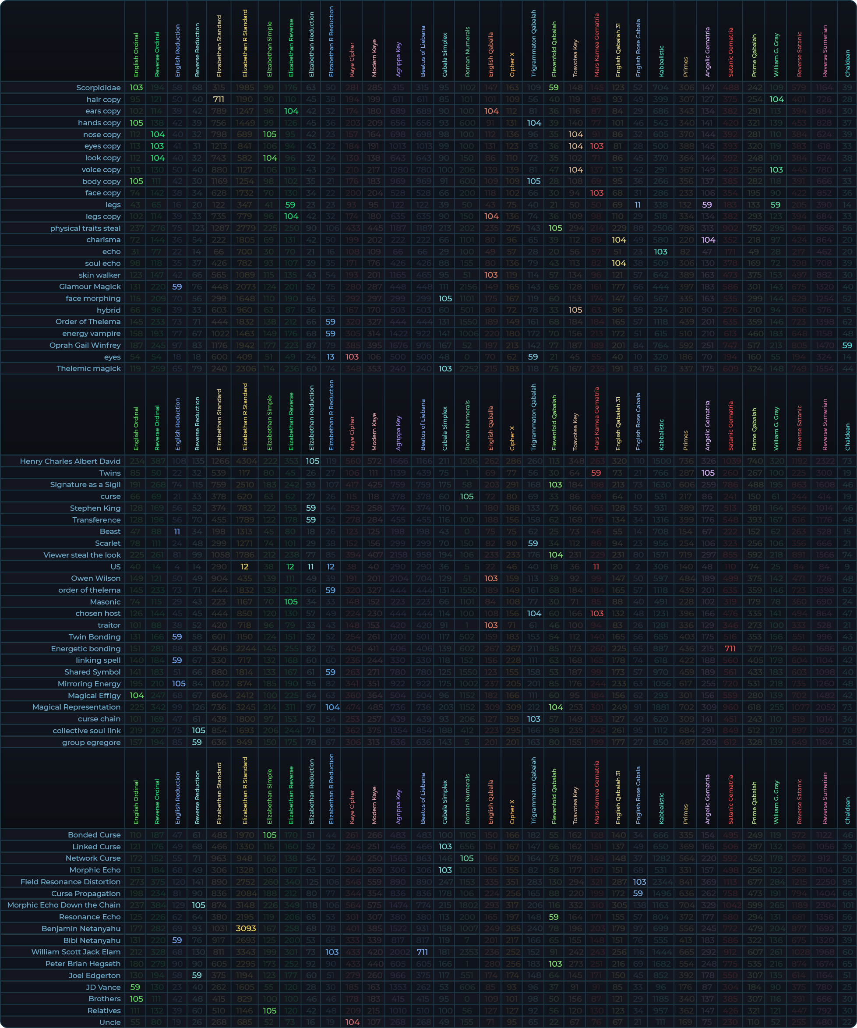Click topmost Chaldean column header
The image size is (857, 1028).
tap(847, 63)
